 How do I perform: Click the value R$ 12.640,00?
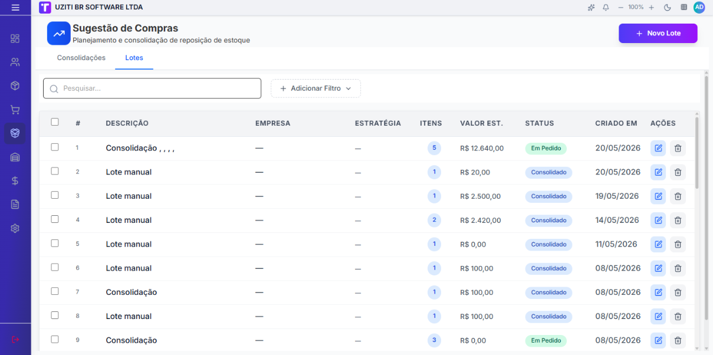482,148
